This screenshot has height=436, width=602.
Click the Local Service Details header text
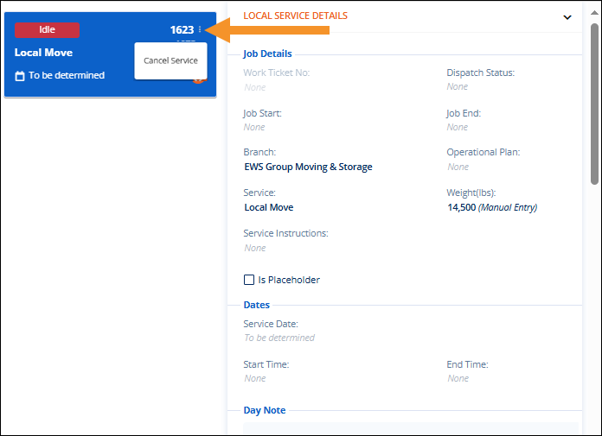(295, 16)
